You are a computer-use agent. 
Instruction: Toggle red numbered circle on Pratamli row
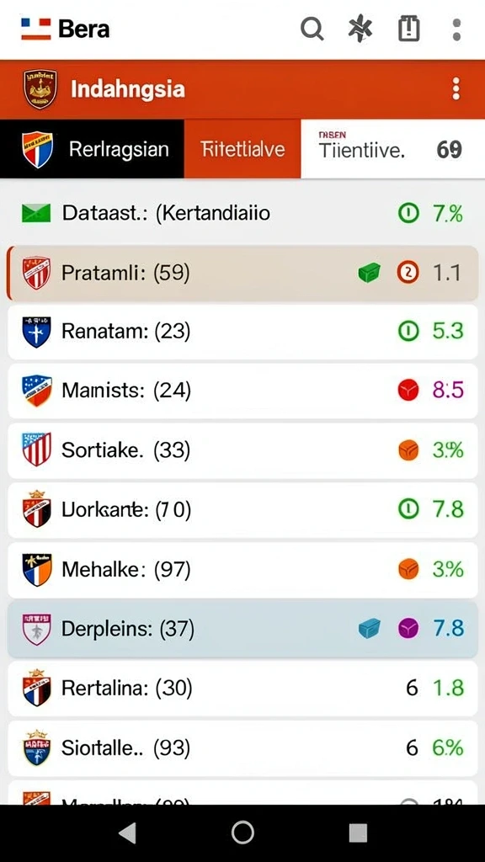[x=408, y=272]
